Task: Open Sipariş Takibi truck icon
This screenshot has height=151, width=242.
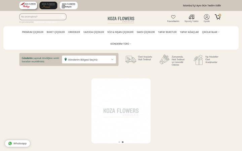Action: pos(192,17)
